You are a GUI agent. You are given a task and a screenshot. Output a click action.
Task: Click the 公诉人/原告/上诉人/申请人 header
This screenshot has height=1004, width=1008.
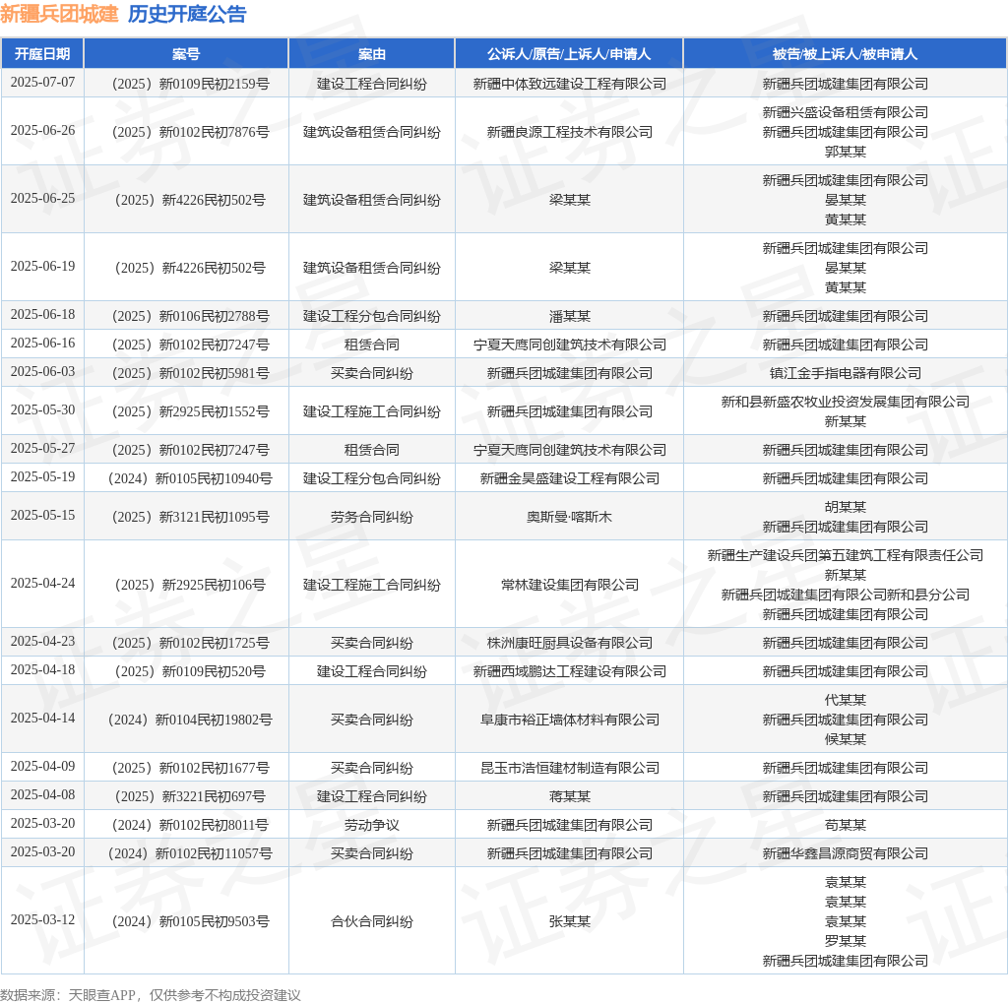(x=569, y=54)
